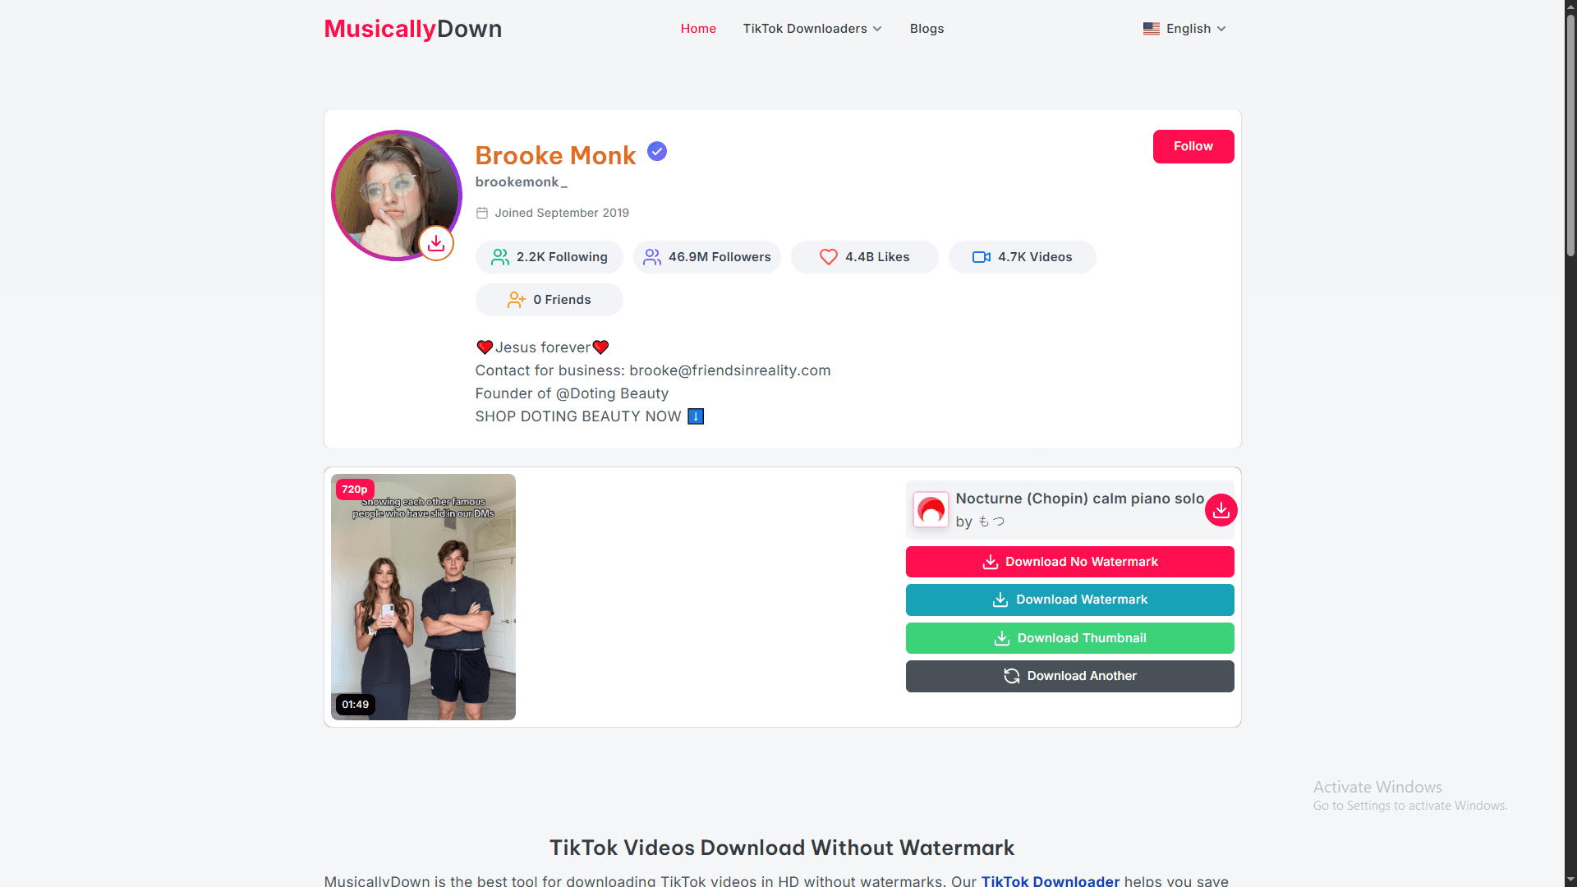Image resolution: width=1577 pixels, height=887 pixels.
Task: Click the 4.4B Likes pill
Action: [x=864, y=257]
